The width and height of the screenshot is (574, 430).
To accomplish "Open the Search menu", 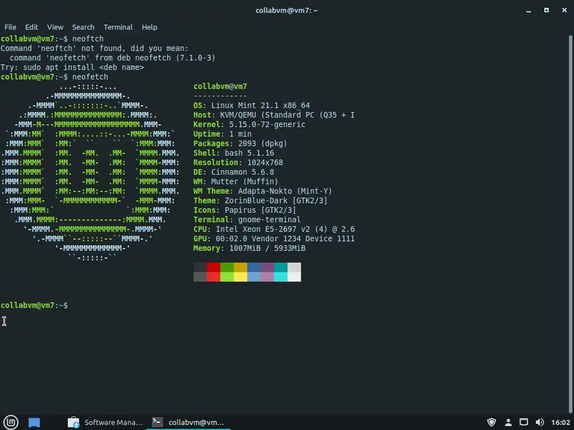I will (83, 27).
